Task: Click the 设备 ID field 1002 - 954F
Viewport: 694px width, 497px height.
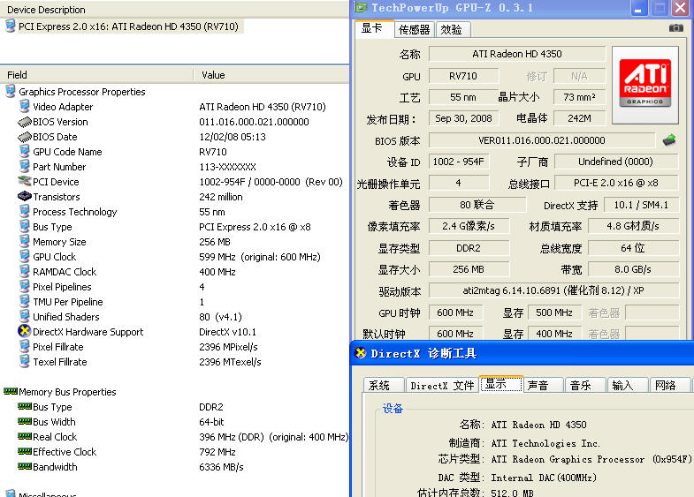Action: (459, 162)
